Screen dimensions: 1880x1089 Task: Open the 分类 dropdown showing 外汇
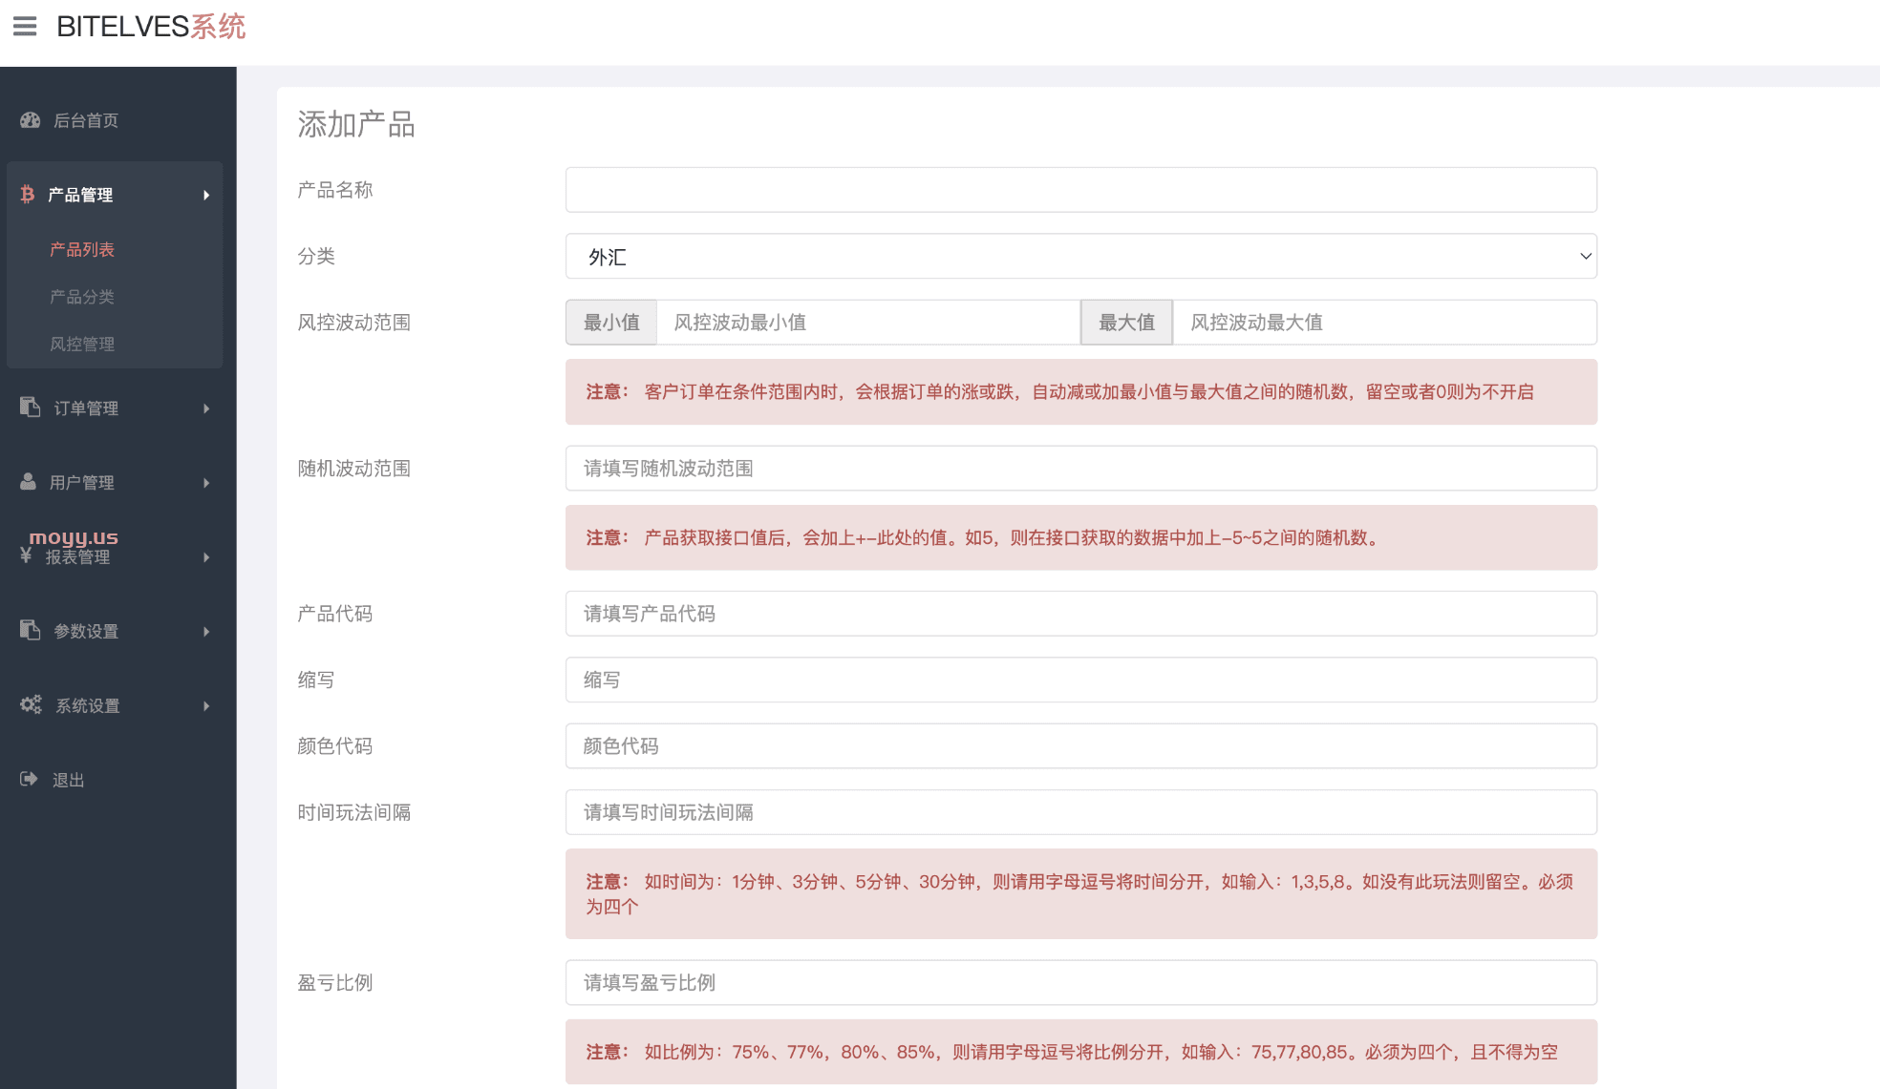1081,257
